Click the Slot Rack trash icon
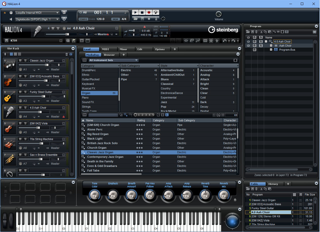Screen dimensions: 320x232 [x=67, y=54]
